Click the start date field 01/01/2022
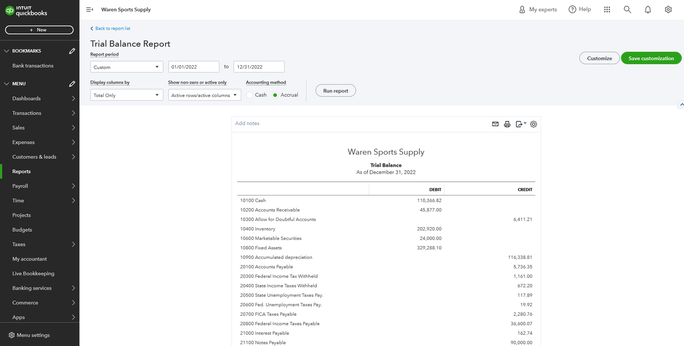 [x=194, y=67]
